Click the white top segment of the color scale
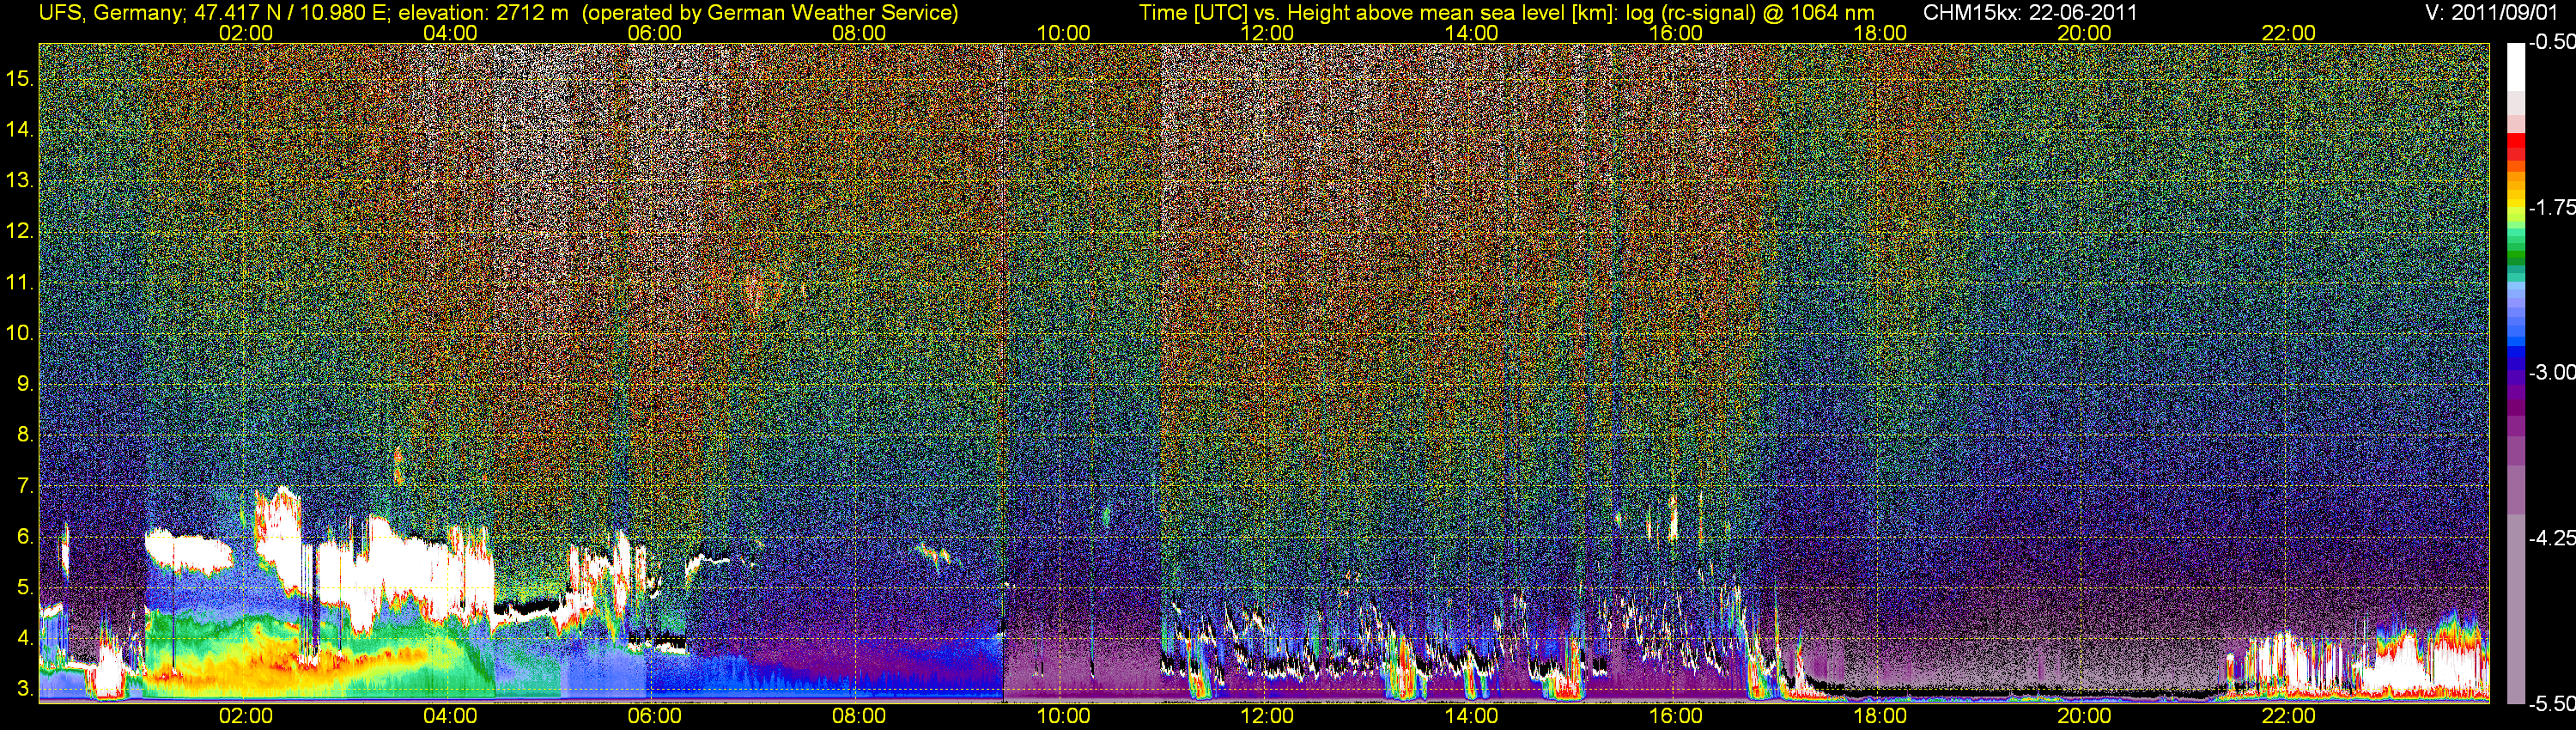 2516,67
